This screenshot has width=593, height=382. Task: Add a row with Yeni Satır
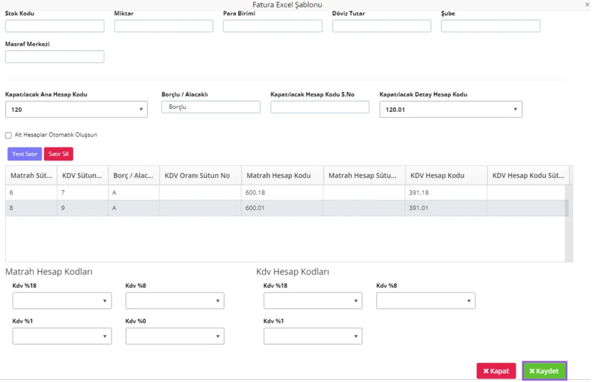24,154
